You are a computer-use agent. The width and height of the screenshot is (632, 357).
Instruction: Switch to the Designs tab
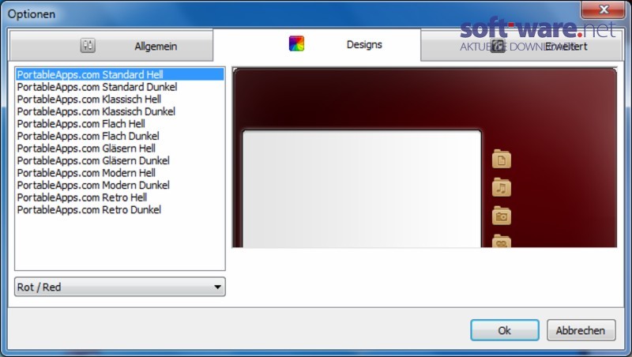[317, 44]
